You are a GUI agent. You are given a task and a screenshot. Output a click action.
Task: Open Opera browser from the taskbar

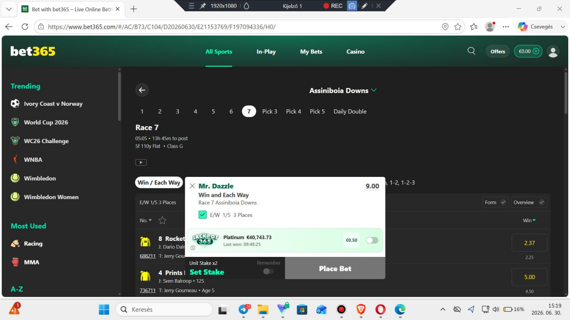380,309
